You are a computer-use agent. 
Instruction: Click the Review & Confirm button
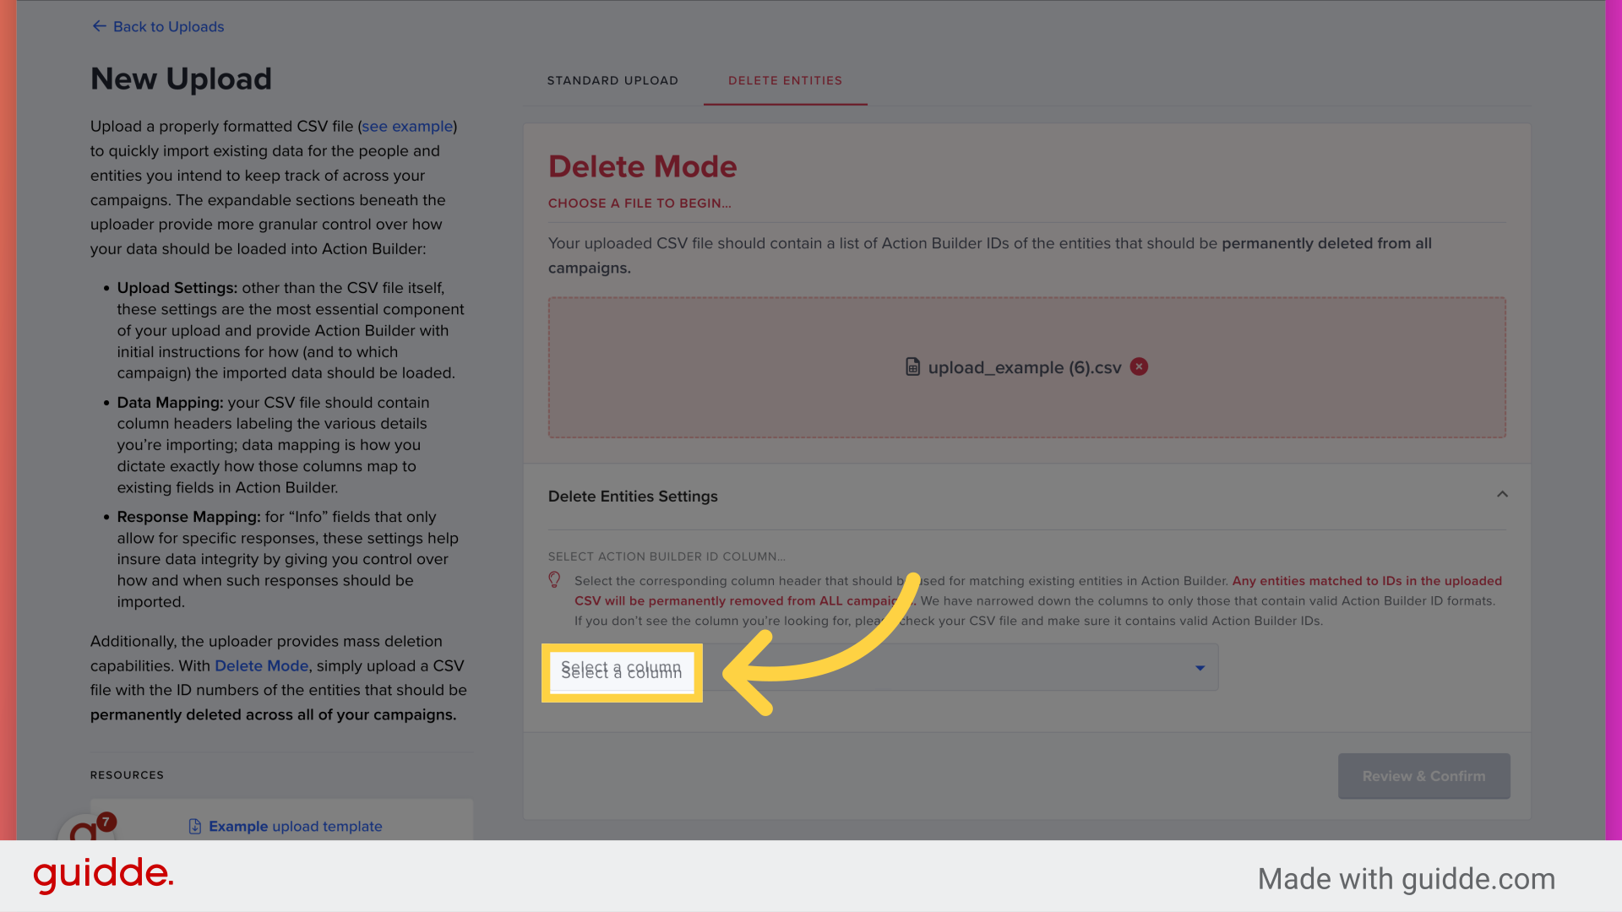point(1423,776)
